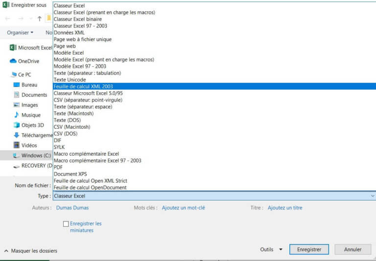Click the Enregistrer button
Image resolution: width=376 pixels, height=261 pixels.
click(x=309, y=249)
